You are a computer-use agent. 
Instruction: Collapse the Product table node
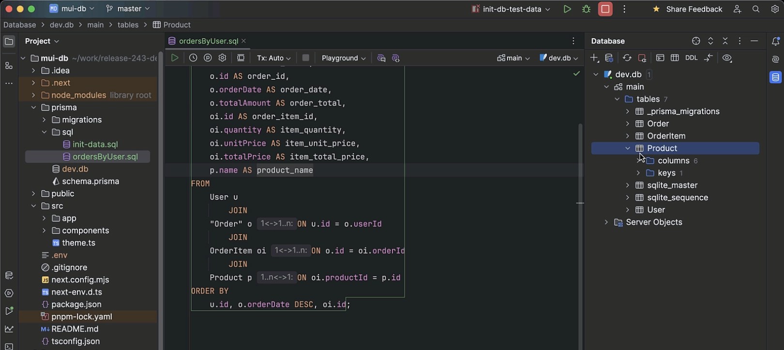628,148
